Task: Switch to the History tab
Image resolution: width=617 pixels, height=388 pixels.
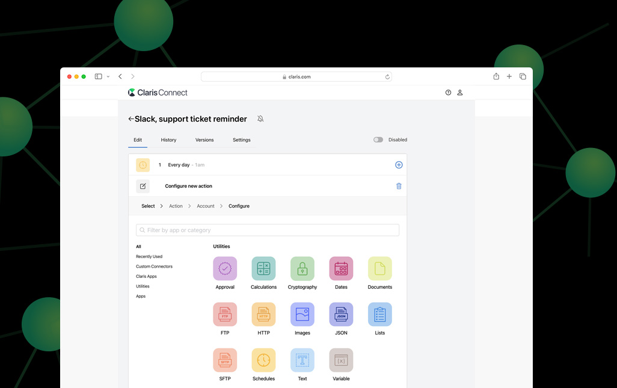Action: pos(168,140)
